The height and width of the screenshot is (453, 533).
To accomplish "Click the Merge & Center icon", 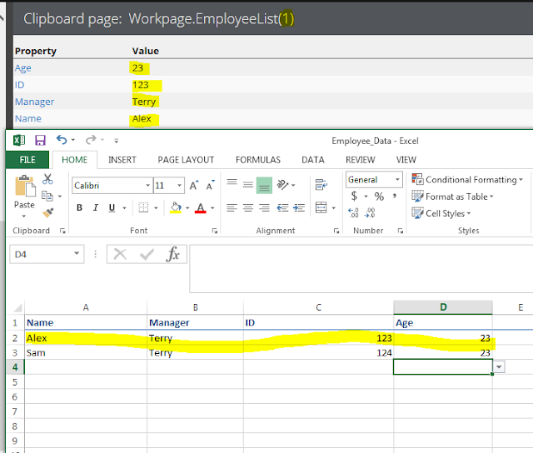I will [x=321, y=207].
